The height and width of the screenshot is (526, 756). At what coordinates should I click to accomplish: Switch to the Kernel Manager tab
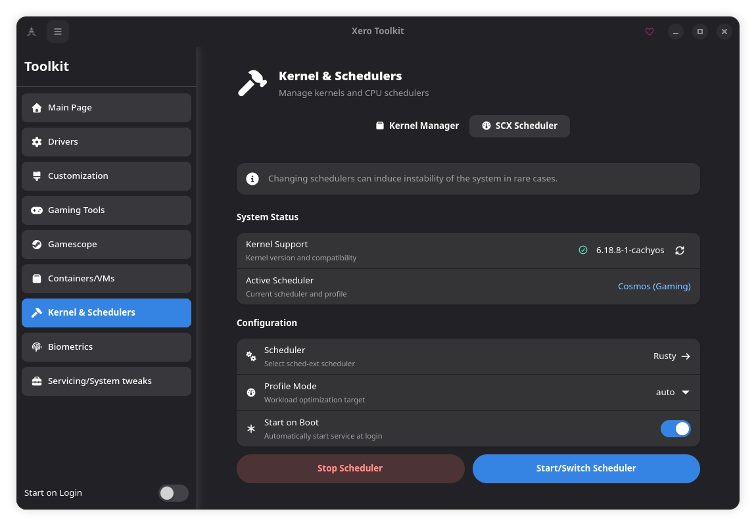click(417, 126)
